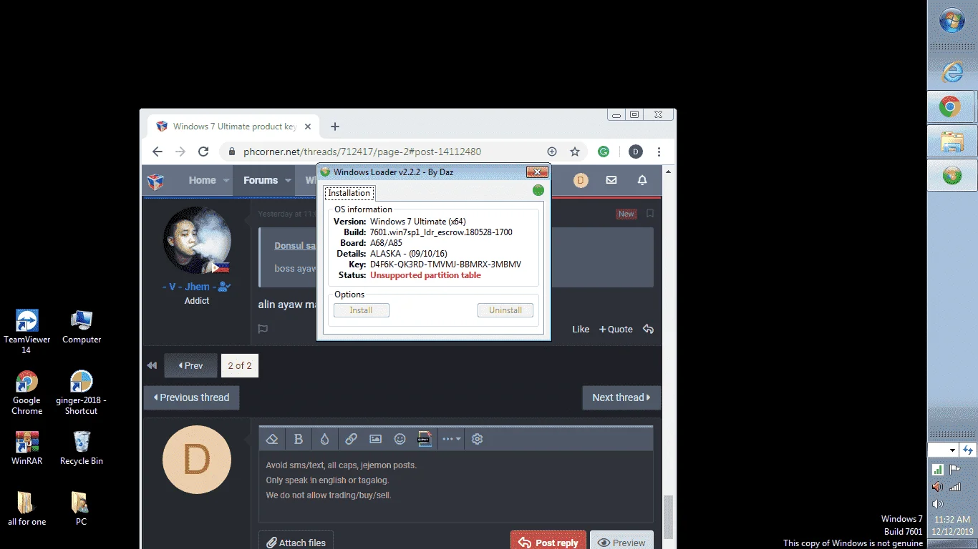Click the eraser remove-formatting icon
This screenshot has width=978, height=549.
(x=272, y=439)
